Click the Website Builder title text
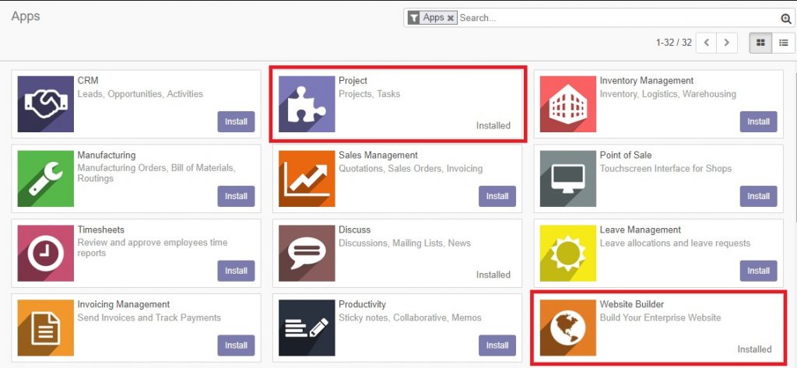Screen dimensions: 797x368 [x=632, y=304]
